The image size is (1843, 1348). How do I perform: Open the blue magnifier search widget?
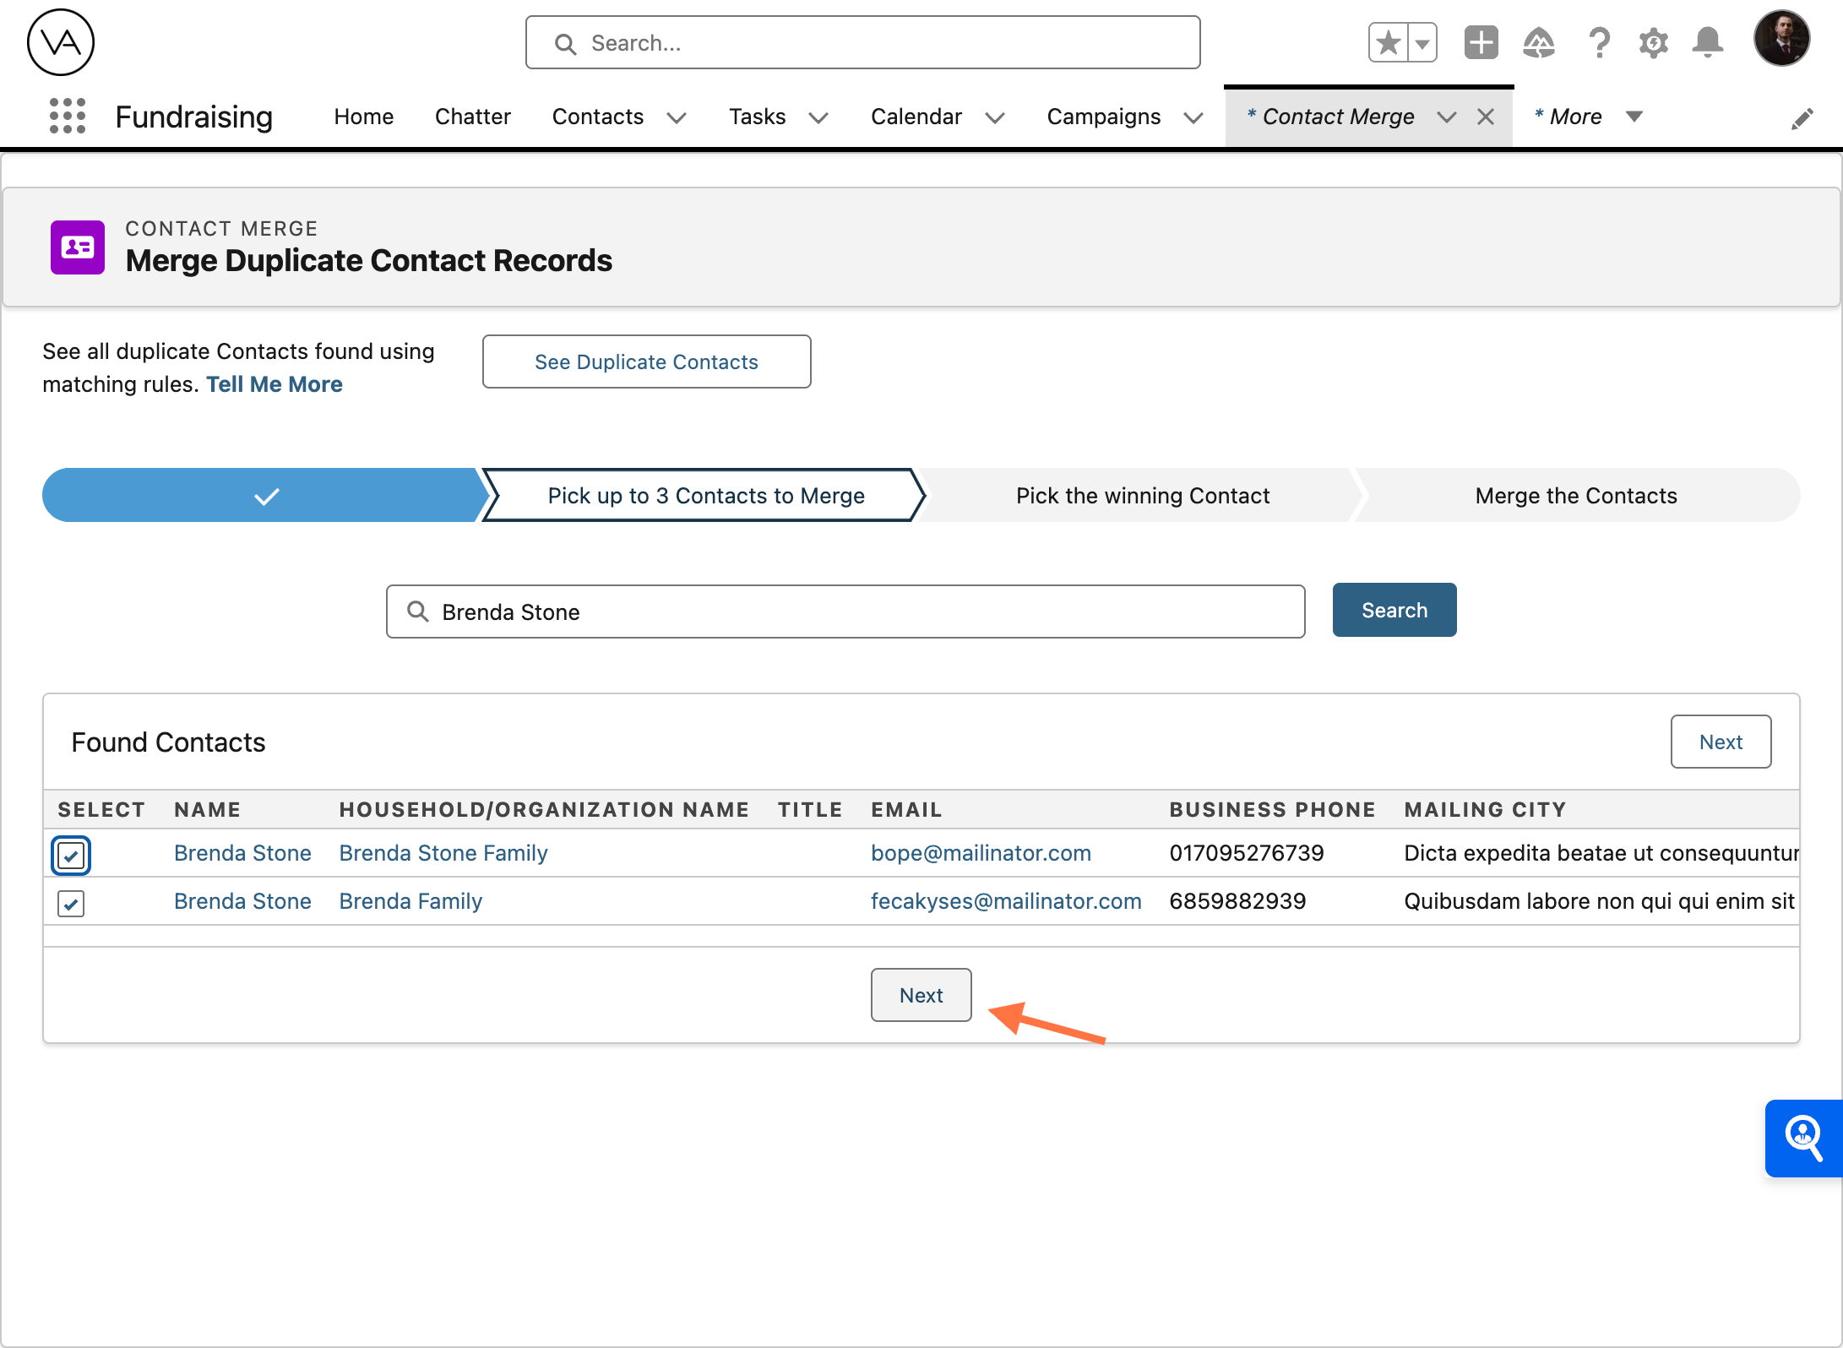coord(1803,1138)
